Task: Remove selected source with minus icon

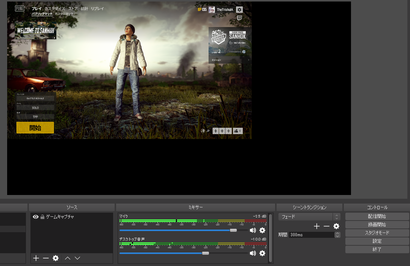Action: [x=46, y=258]
